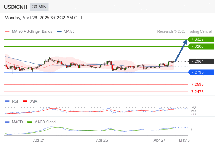Click the blue upward forecast arrow
Screen dimensions: 215x146
(x=181, y=50)
